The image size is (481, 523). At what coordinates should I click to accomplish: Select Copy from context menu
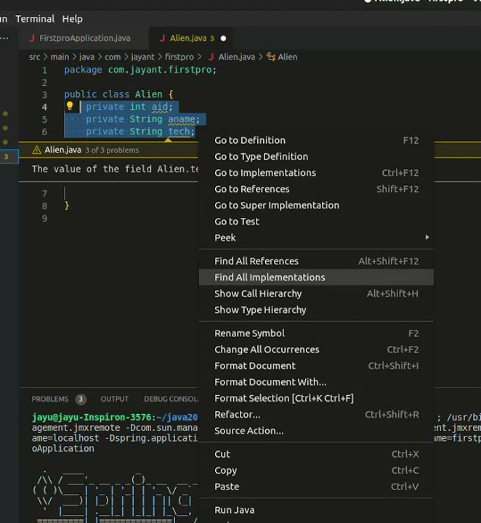pos(316,470)
